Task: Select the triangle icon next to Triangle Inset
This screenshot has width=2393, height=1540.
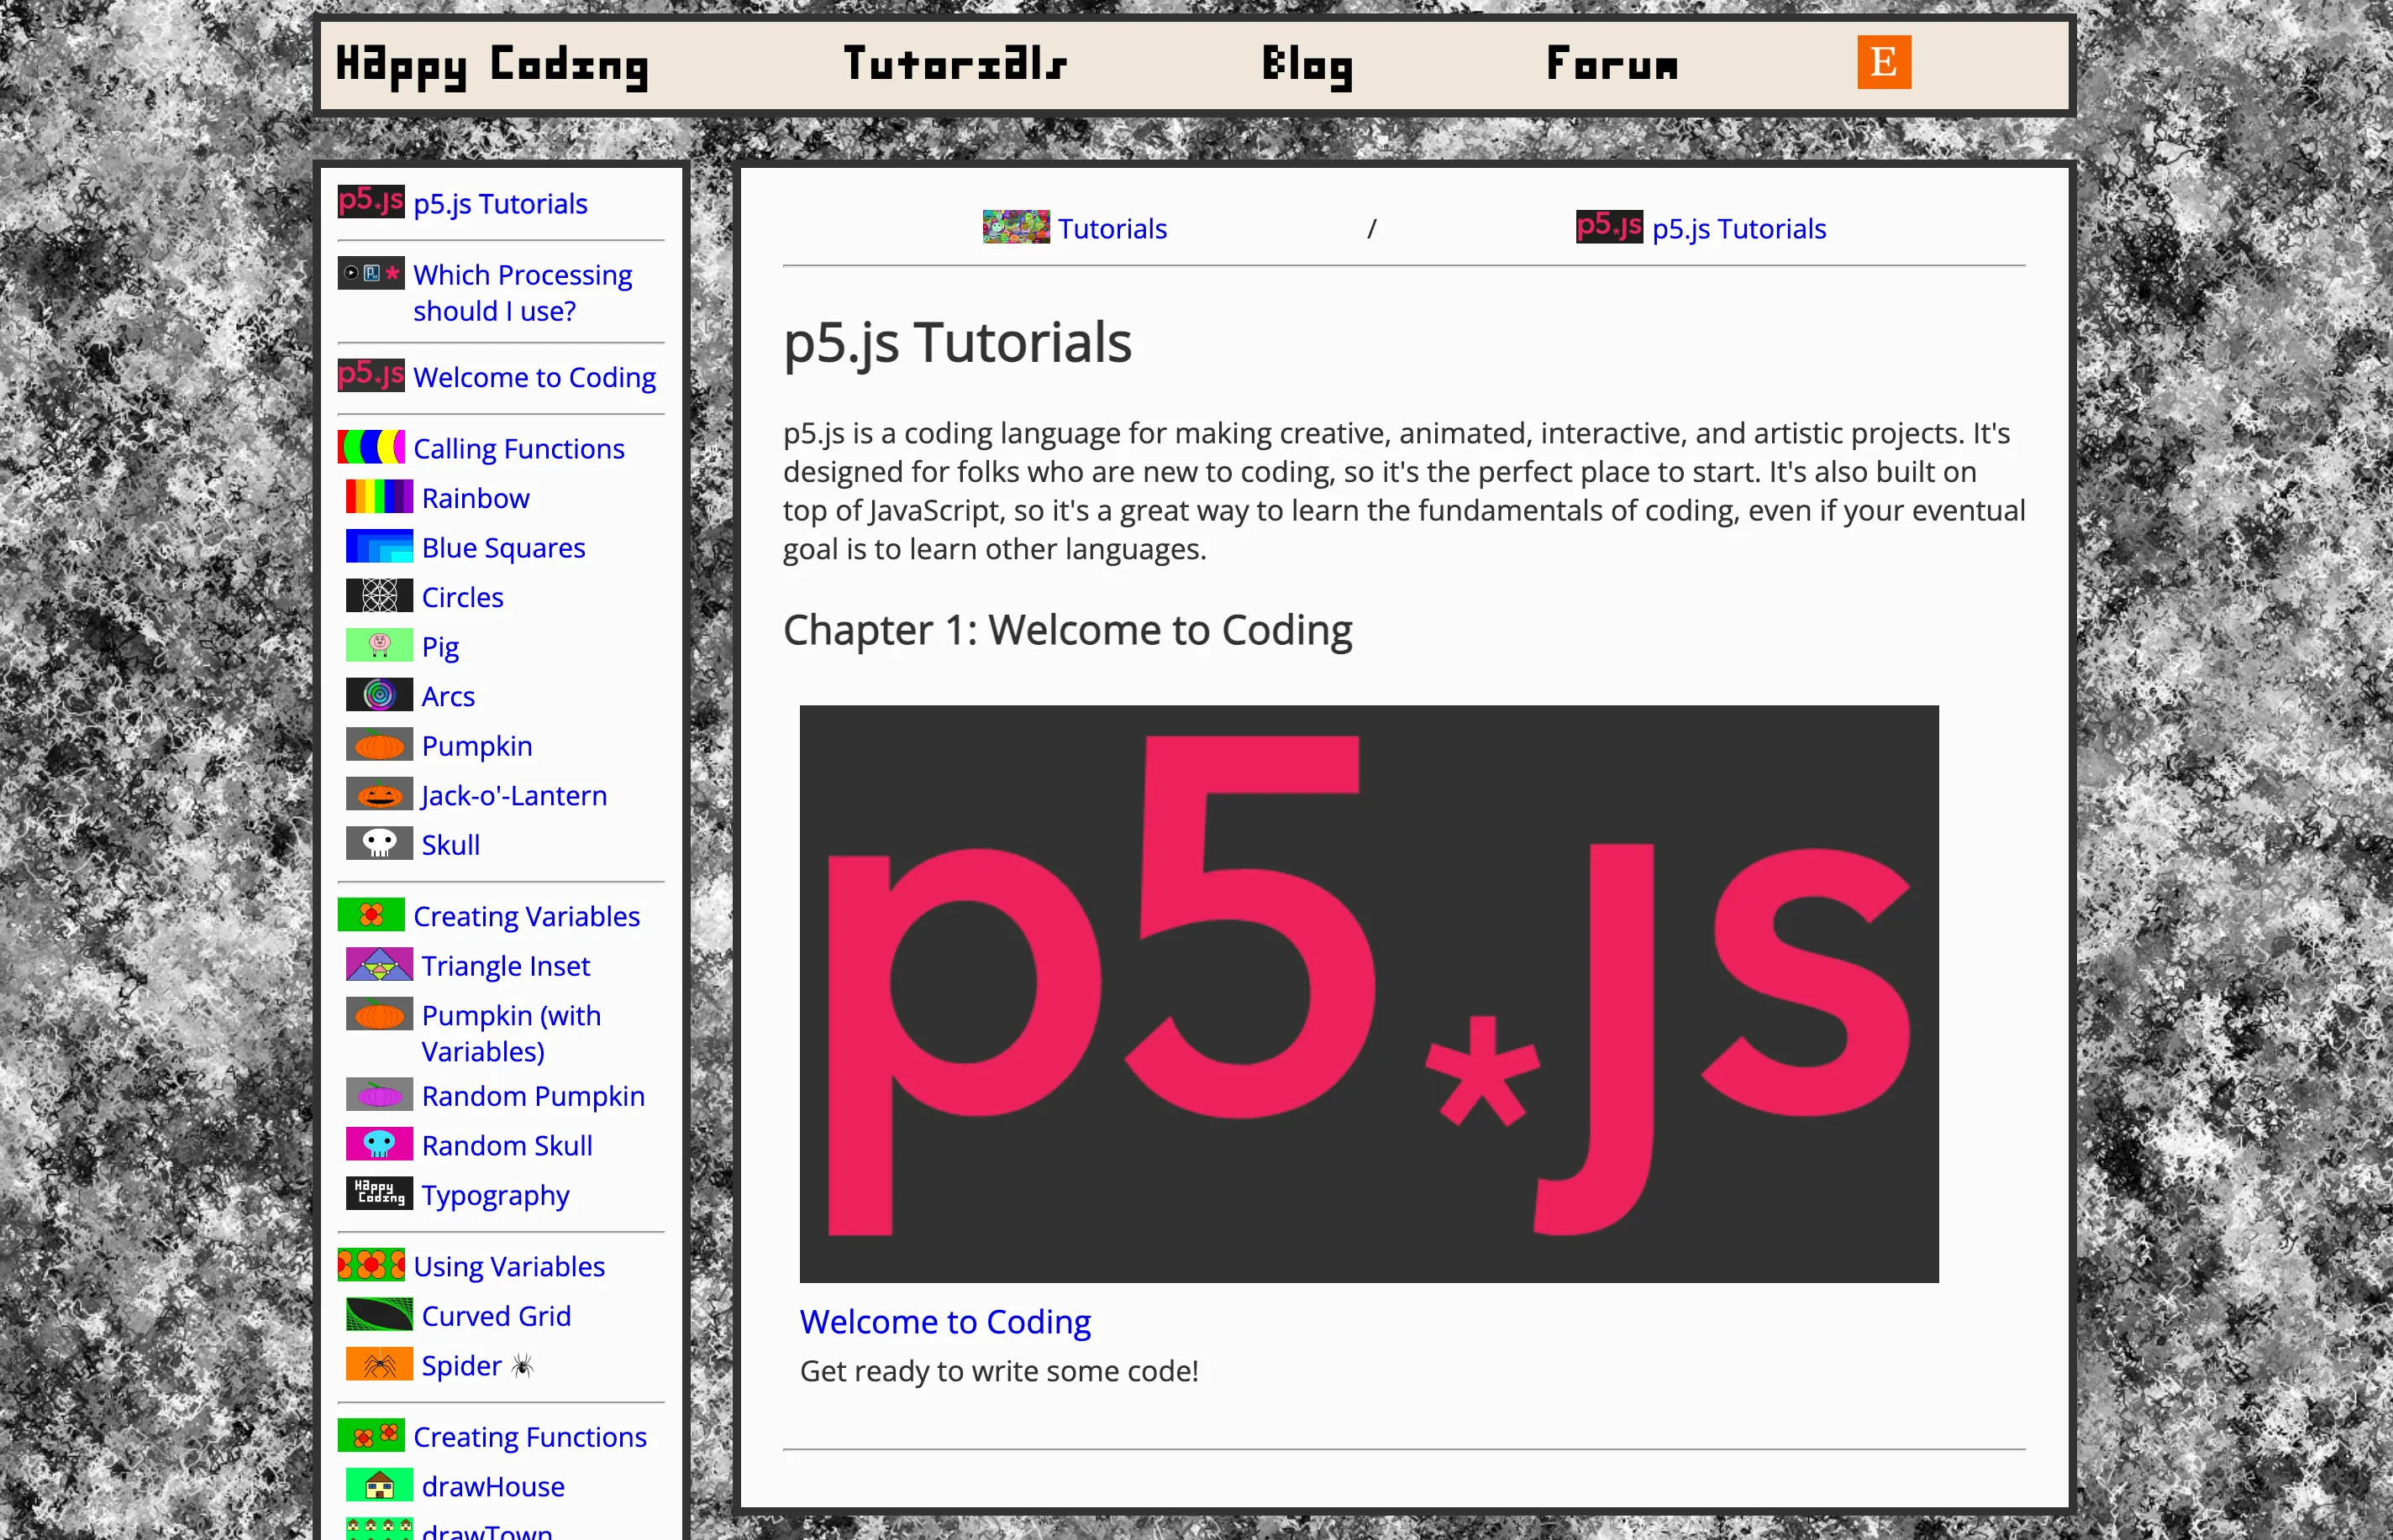Action: point(378,964)
